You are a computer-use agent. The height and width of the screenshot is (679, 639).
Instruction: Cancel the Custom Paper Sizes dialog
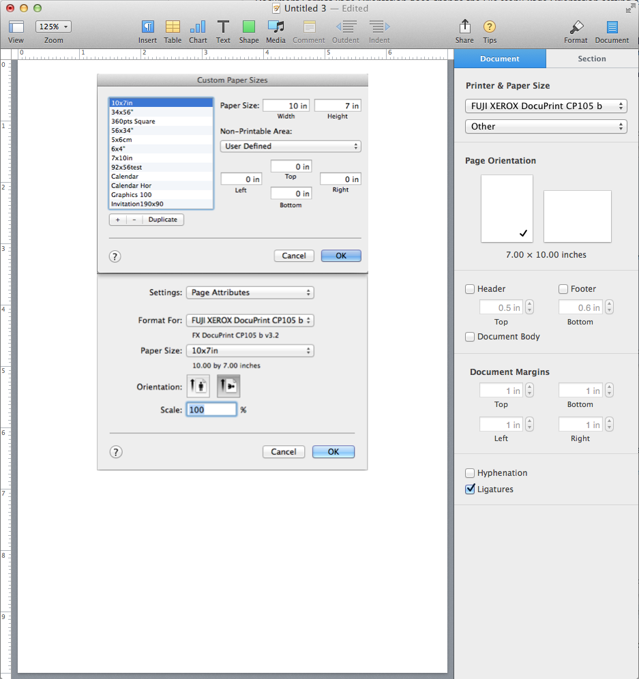tap(294, 256)
